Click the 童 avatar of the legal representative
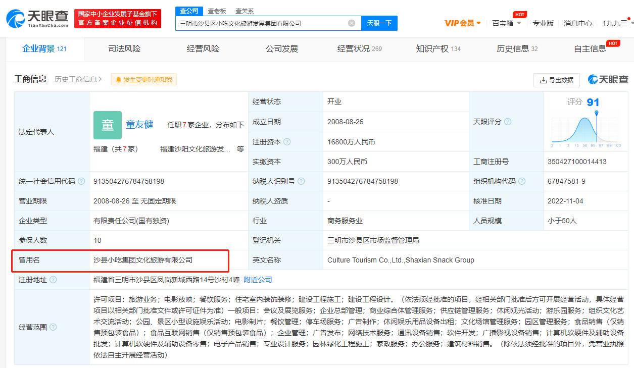This screenshot has width=634, height=368. [108, 125]
